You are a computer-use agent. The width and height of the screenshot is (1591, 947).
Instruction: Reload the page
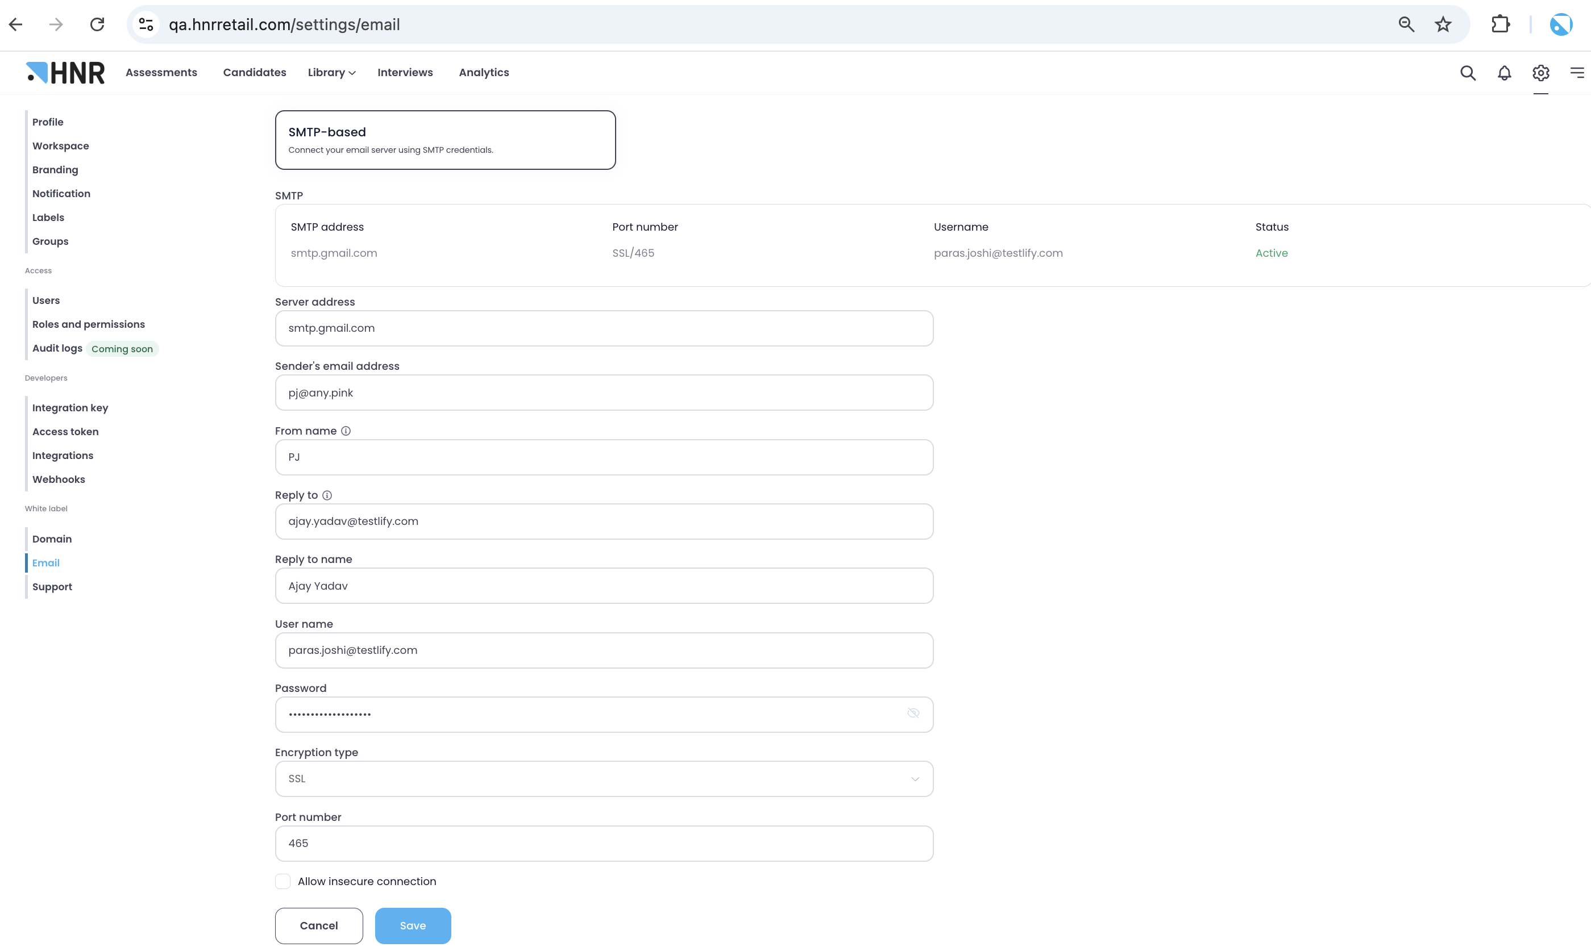(97, 24)
